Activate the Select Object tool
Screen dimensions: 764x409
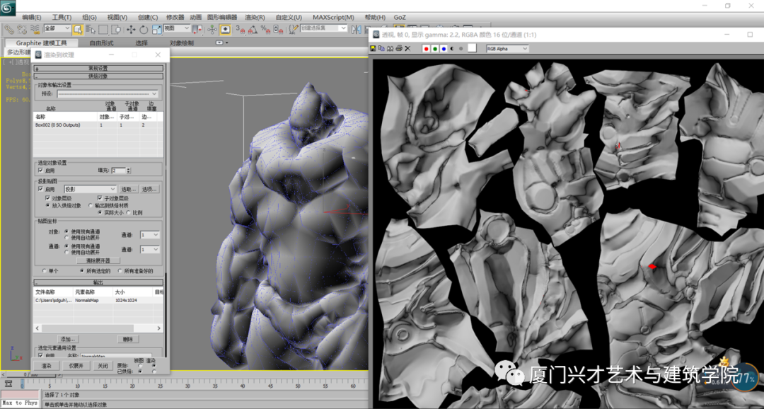click(78, 29)
